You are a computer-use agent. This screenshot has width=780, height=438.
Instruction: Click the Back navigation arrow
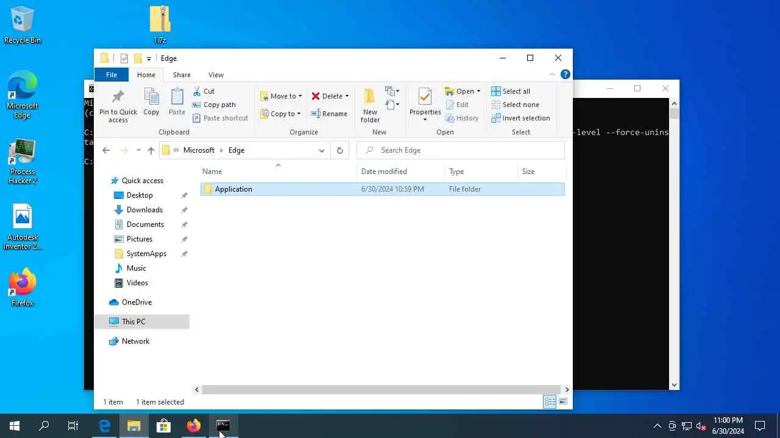click(x=106, y=150)
